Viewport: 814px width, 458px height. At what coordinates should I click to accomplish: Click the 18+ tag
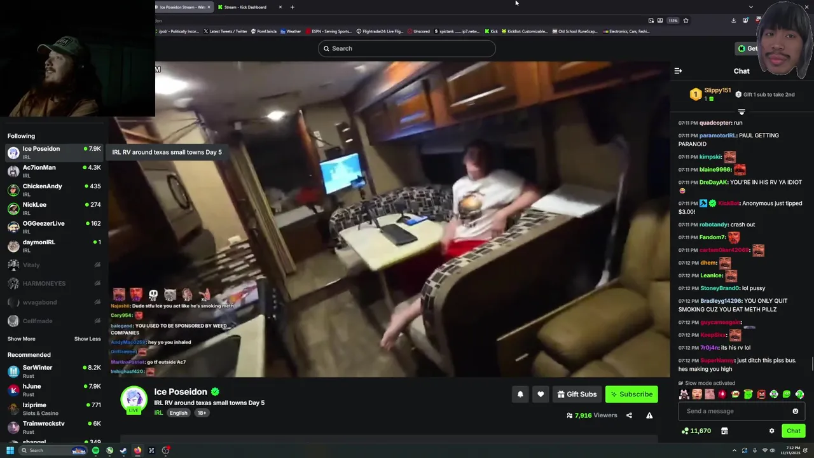click(x=202, y=413)
